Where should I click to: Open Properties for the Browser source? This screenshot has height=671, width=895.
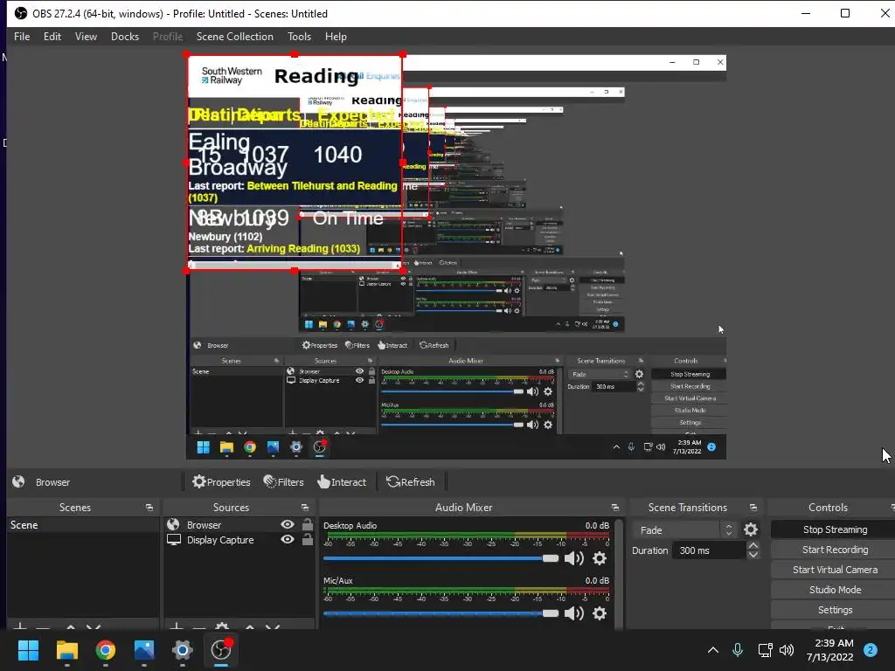click(221, 482)
